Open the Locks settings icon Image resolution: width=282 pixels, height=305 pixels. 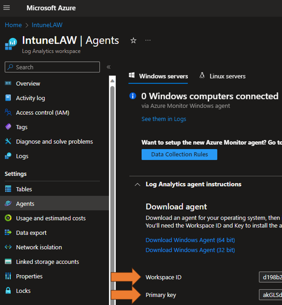[9, 291]
